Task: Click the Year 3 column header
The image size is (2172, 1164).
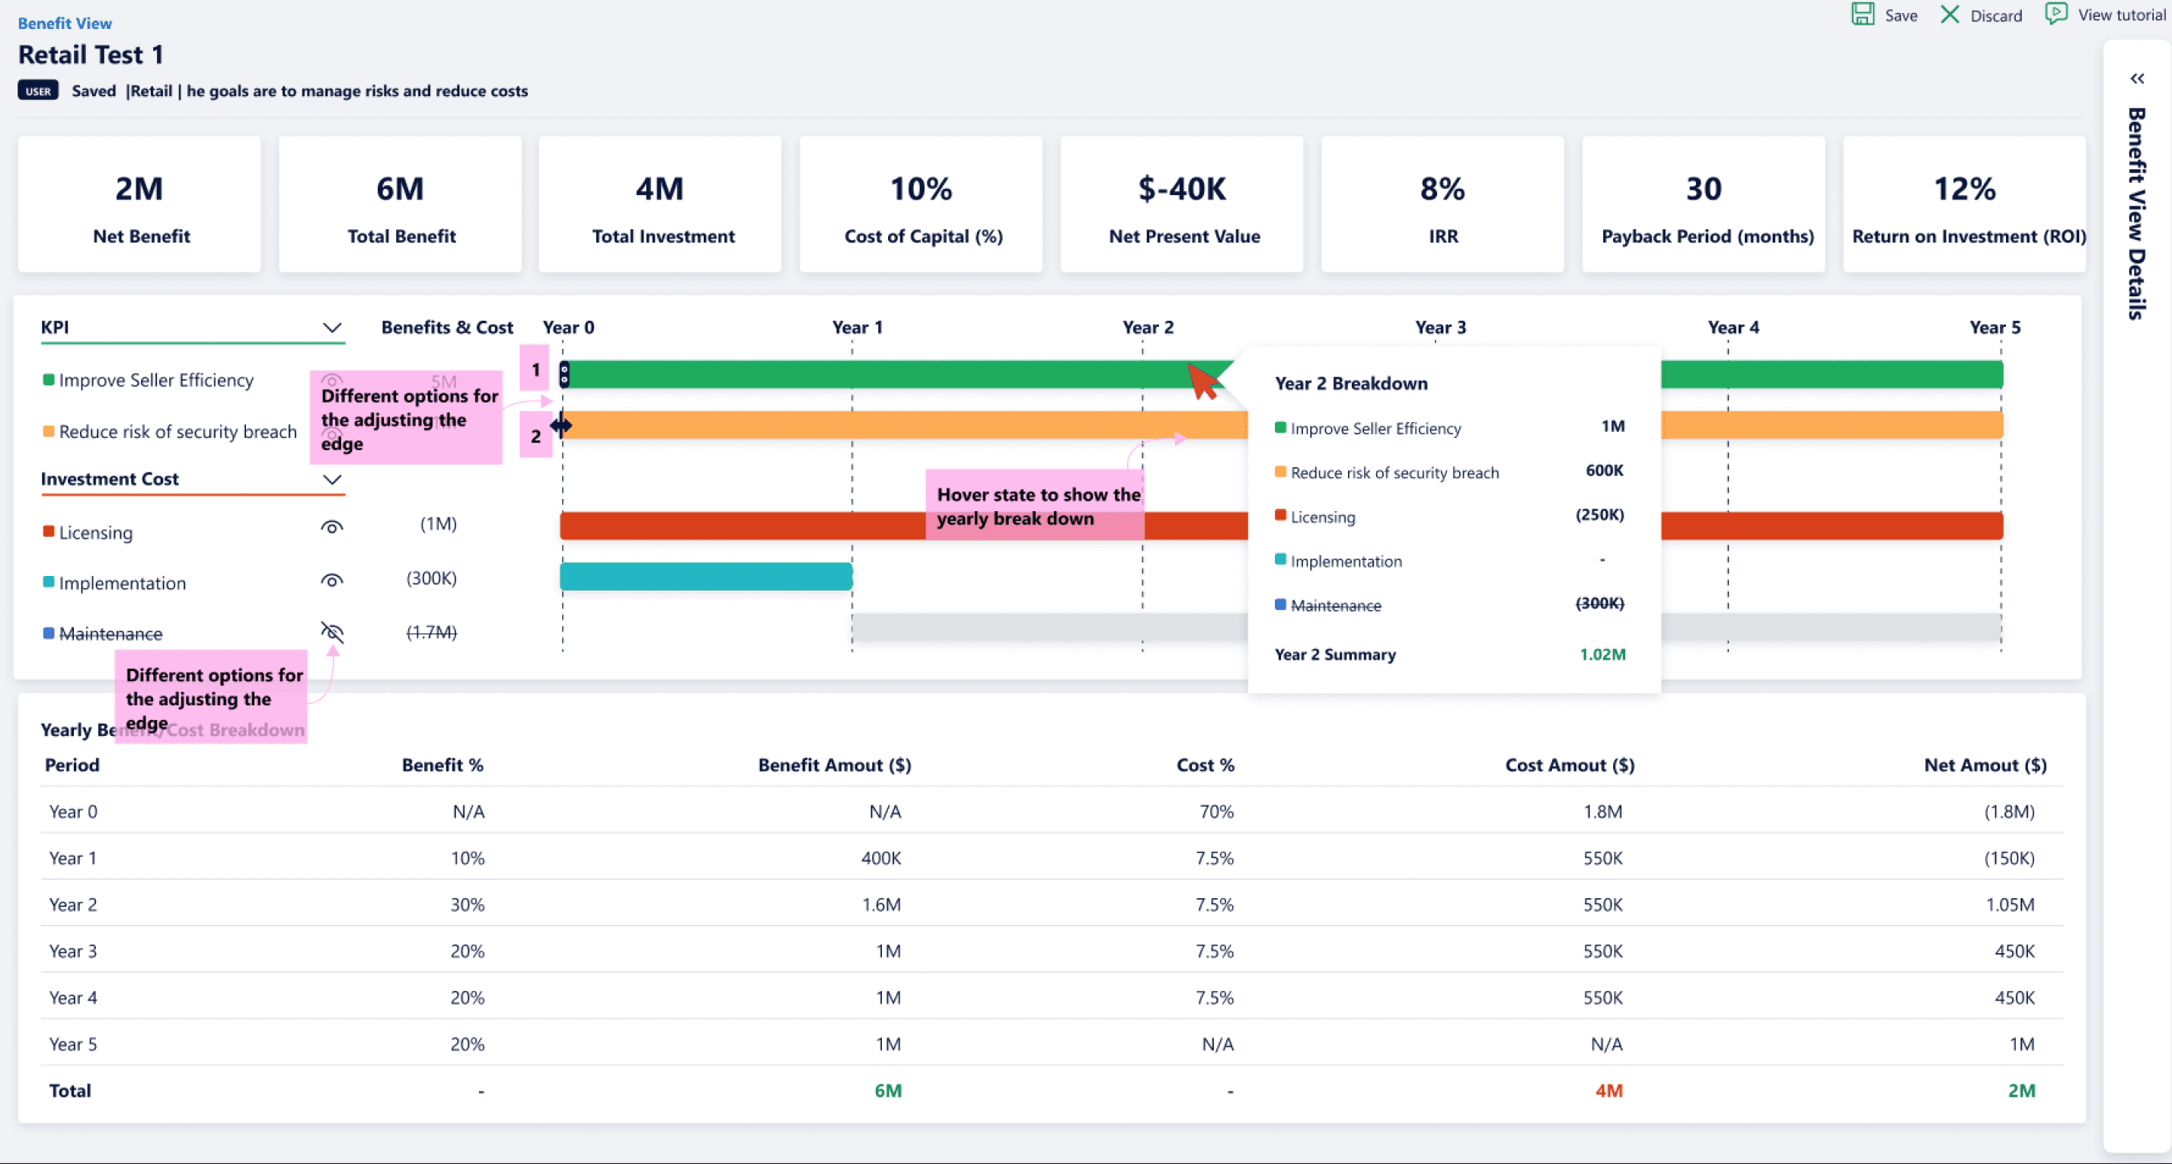Action: point(1439,328)
